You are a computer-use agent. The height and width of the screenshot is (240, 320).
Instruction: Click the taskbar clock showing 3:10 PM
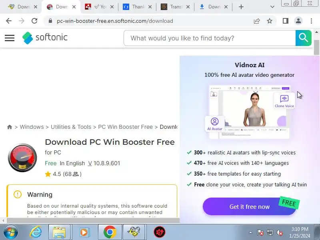point(300,232)
